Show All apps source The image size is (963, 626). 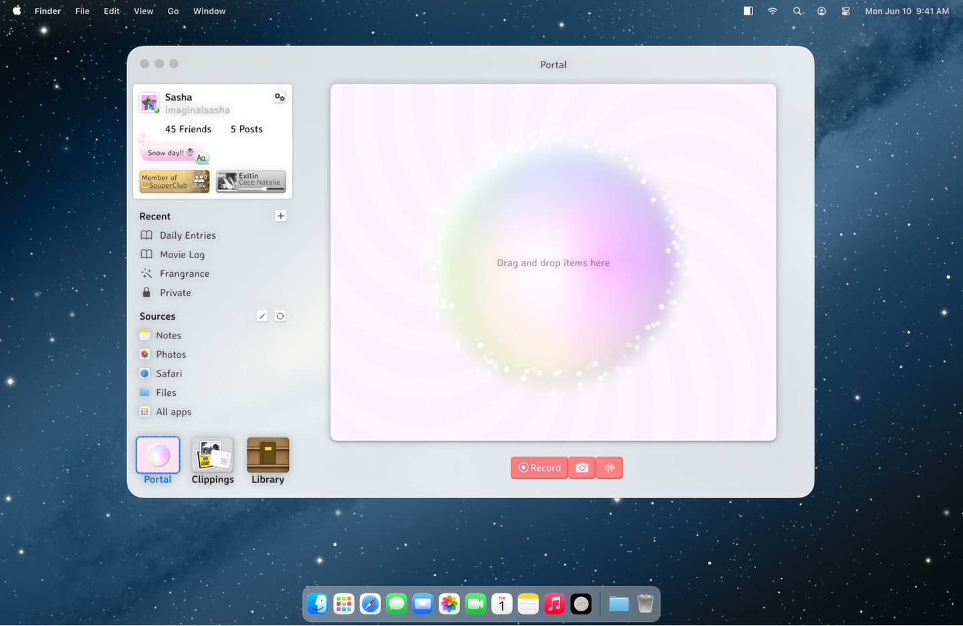(x=165, y=412)
